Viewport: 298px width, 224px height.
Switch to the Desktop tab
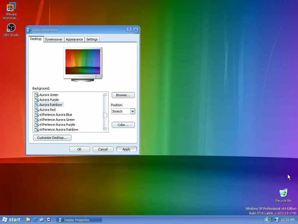[36, 39]
